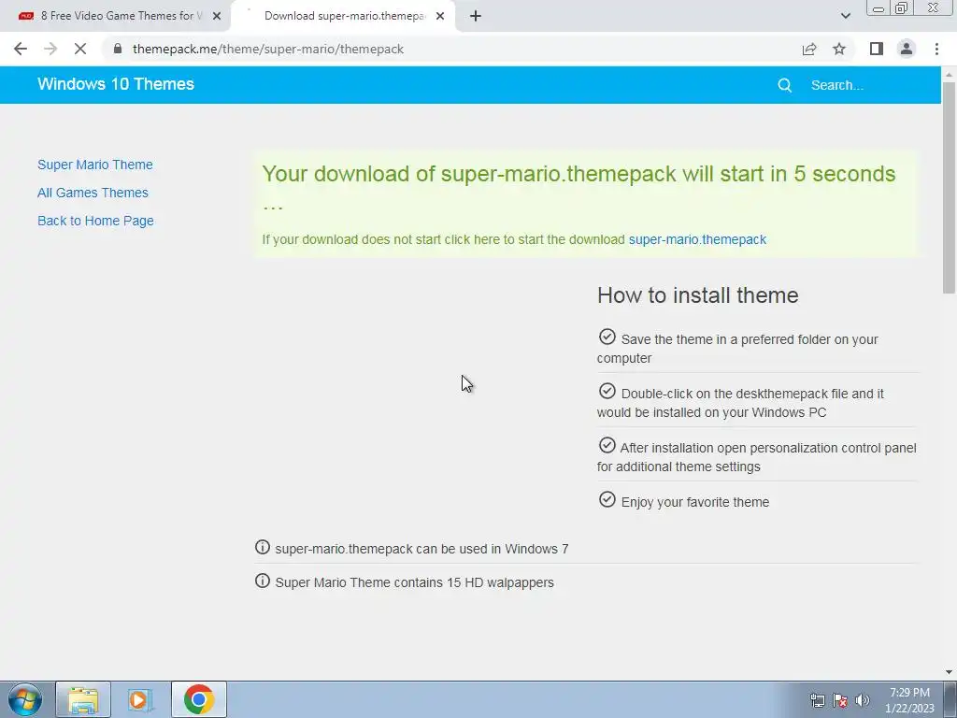Click the search magnifier icon

tap(785, 85)
